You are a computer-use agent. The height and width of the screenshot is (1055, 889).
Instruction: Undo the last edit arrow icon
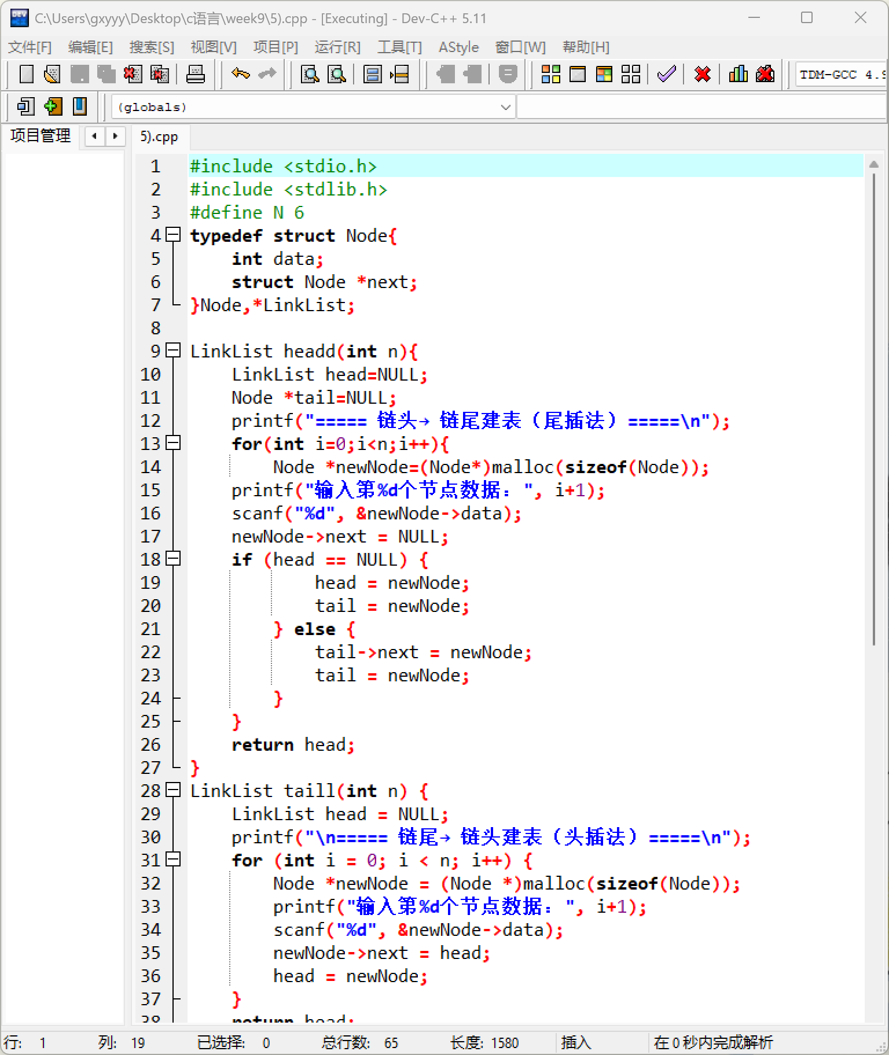click(x=240, y=74)
